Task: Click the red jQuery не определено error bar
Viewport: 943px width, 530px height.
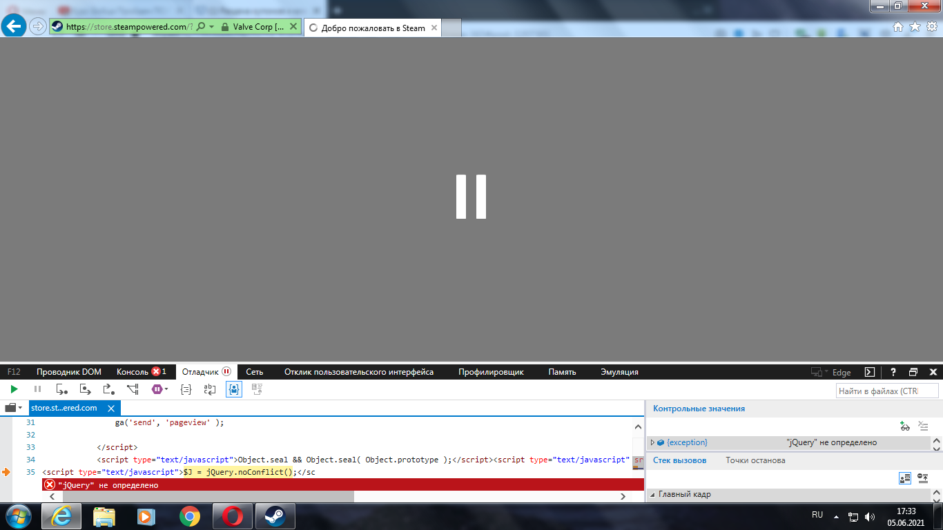Action: [344, 484]
